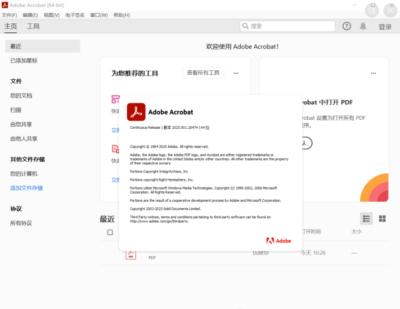Image resolution: width=400 pixels, height=309 pixels.
Task: Click the magnifier search icon
Action: (245, 26)
